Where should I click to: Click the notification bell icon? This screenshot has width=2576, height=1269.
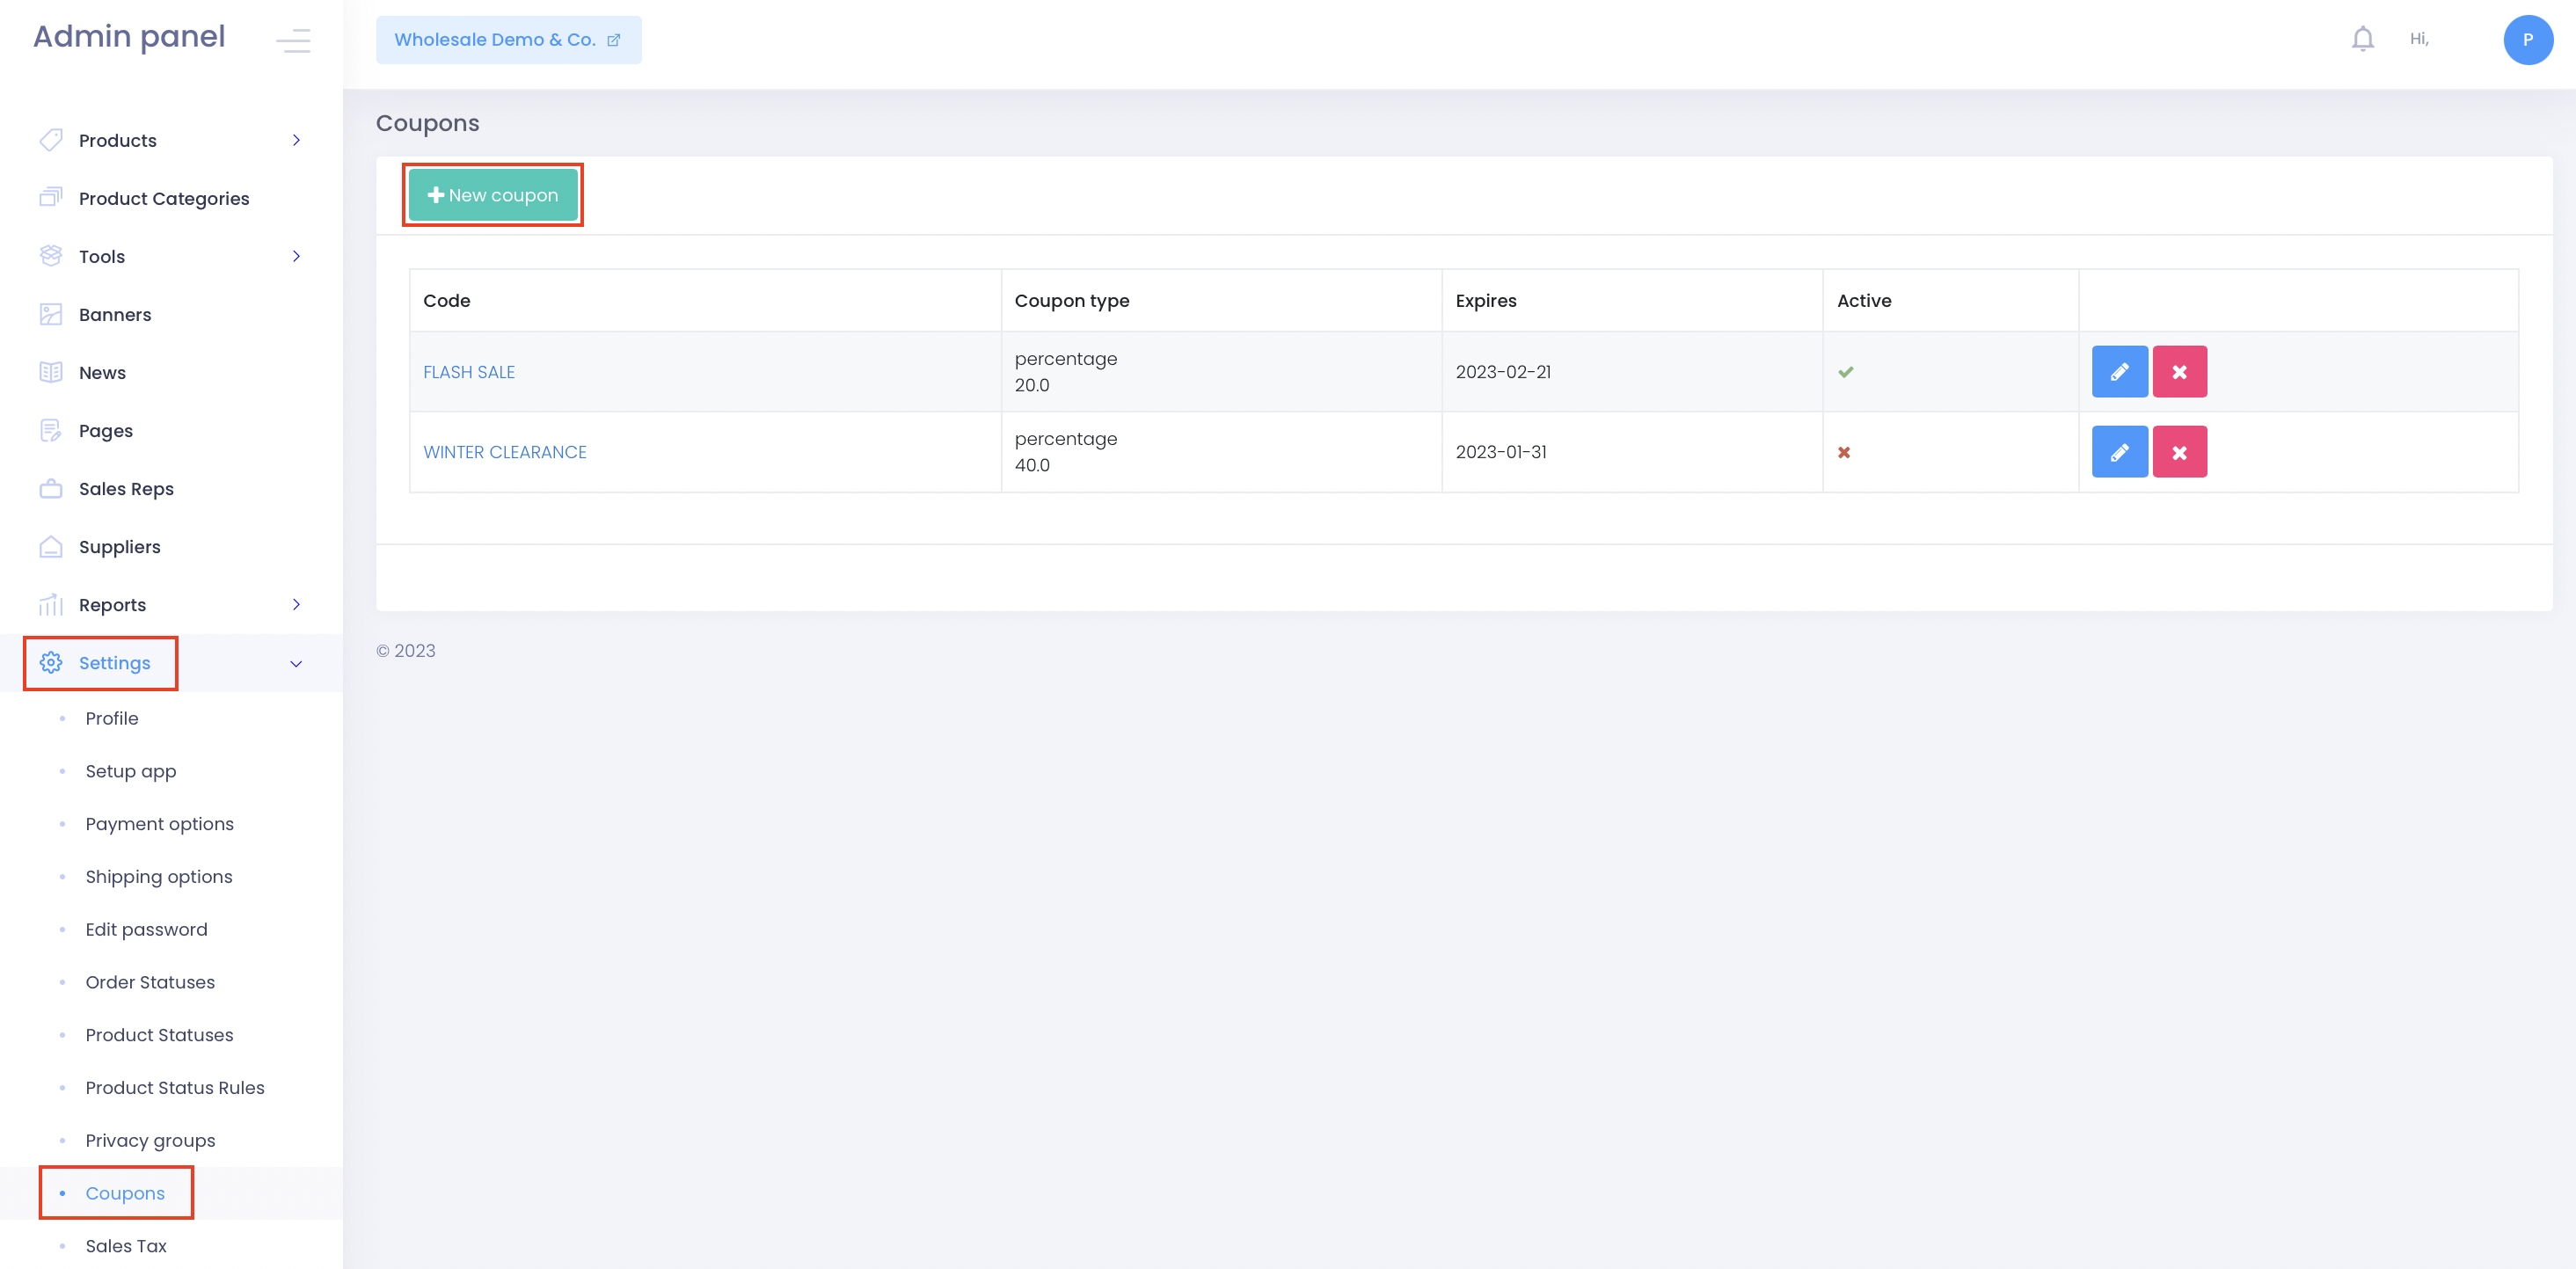2362,39
